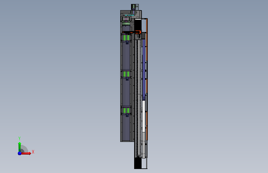Viewport: 268px width, 173px height.
Task: Select the motor assembly at the model's top
Action: tap(135, 7)
